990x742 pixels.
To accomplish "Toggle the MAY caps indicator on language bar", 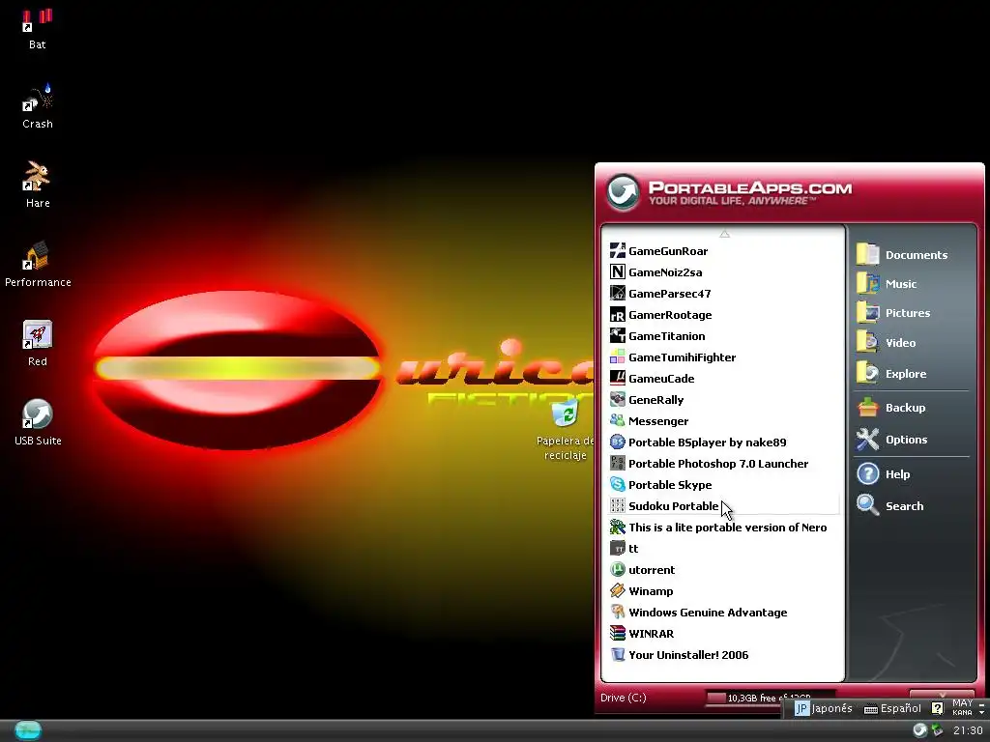I will tap(962, 703).
